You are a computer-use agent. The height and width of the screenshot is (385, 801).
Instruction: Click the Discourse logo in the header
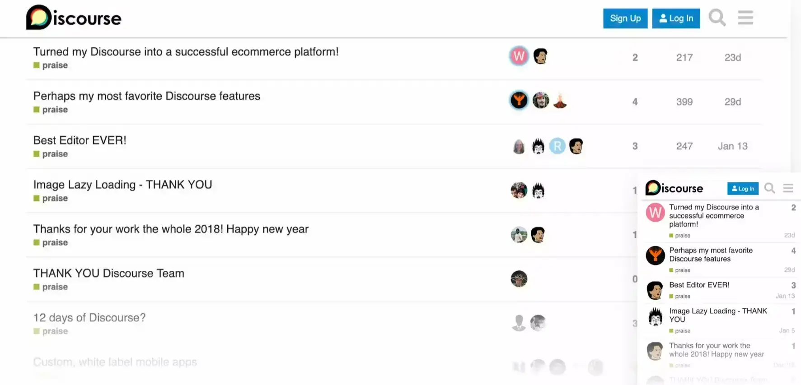[74, 18]
